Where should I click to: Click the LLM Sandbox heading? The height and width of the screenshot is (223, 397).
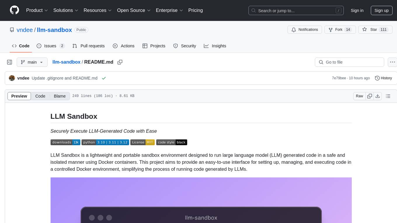74,116
